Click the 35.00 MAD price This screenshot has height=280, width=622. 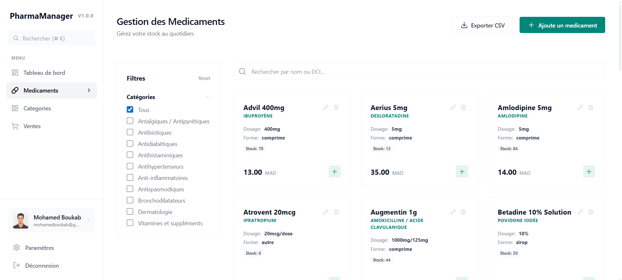[x=387, y=173]
